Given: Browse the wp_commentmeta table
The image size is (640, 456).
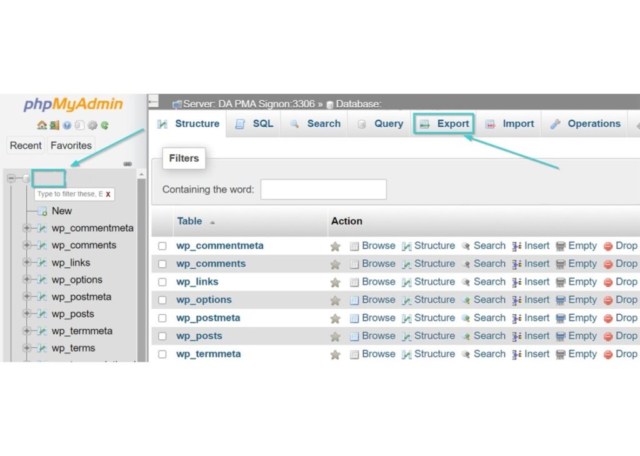Looking at the screenshot, I should coord(373,246).
